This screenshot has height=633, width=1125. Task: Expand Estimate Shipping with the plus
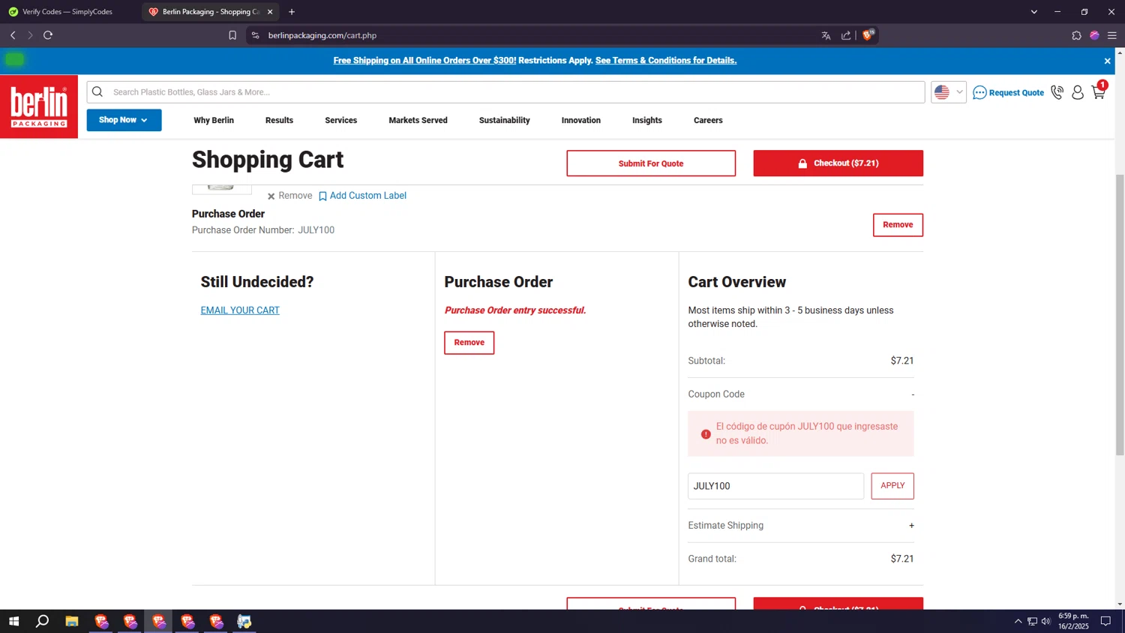[x=911, y=526]
